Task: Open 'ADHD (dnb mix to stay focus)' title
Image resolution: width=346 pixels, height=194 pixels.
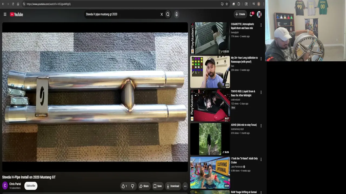Action: 244,125
